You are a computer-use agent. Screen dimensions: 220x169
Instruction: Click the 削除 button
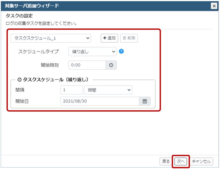129,38
